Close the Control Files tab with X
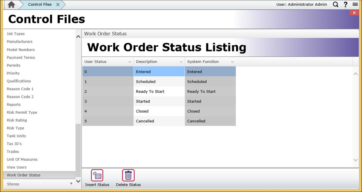This screenshot has width=362, height=192. pos(58,5)
